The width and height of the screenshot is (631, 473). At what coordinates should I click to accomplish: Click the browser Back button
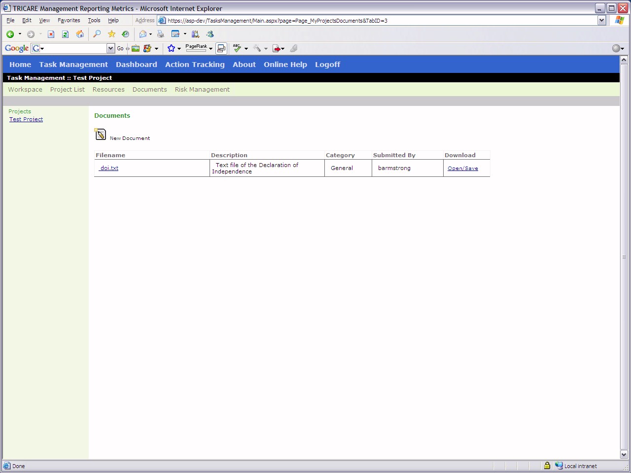click(10, 34)
